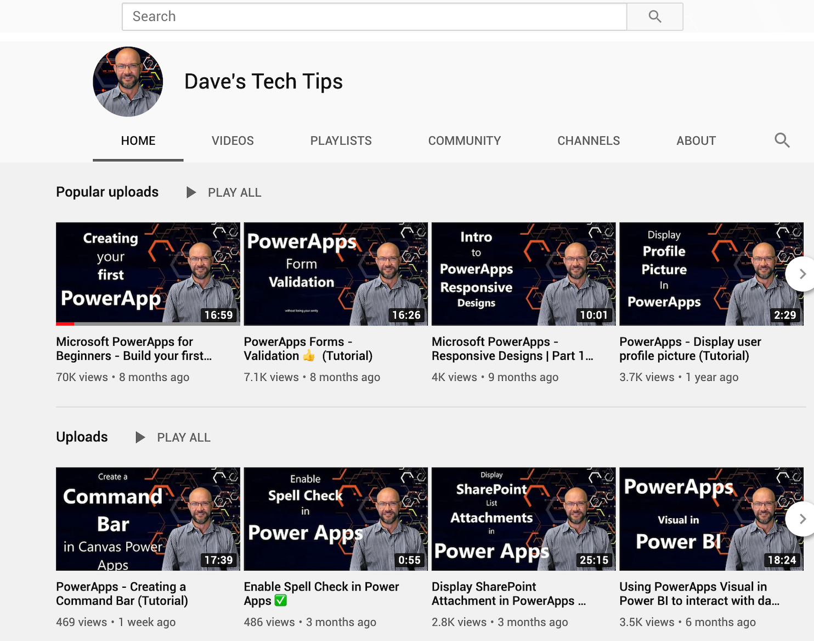Open the PowerApps Visual in Power BI thumbnail
The image size is (814, 641).
pos(711,519)
